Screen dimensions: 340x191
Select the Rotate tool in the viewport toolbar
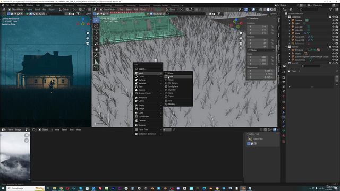(x=96, y=38)
